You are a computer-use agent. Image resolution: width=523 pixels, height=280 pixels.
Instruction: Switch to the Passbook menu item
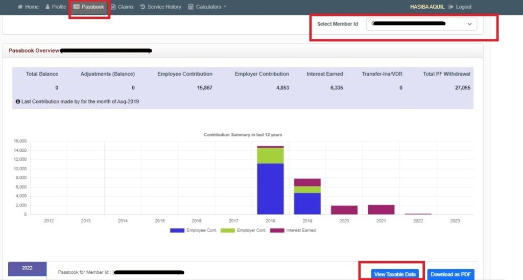(92, 7)
